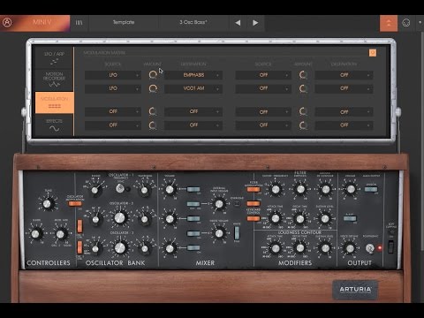Switch to the LFO / ARP tab
This screenshot has height=318, width=424.
tap(54, 57)
